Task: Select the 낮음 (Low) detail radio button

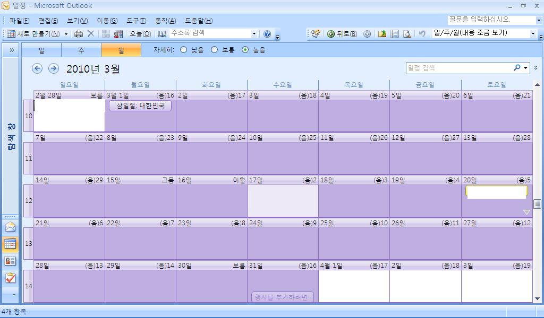Action: pyautogui.click(x=183, y=50)
